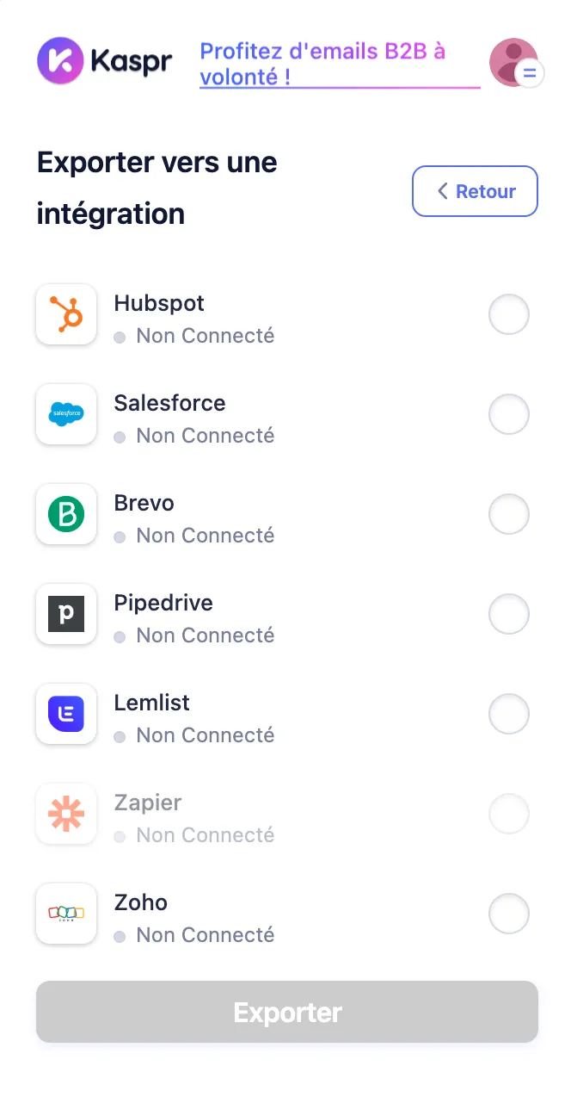Click the Pipedrive integration icon

66,614
